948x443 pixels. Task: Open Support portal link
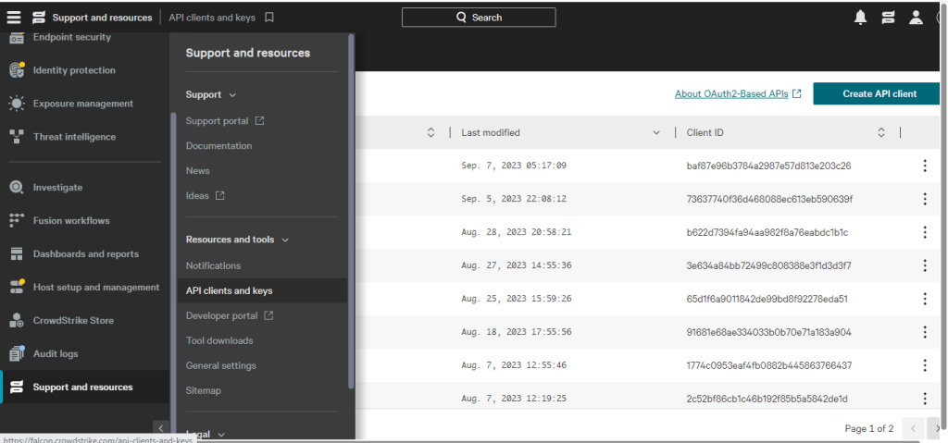tap(225, 121)
